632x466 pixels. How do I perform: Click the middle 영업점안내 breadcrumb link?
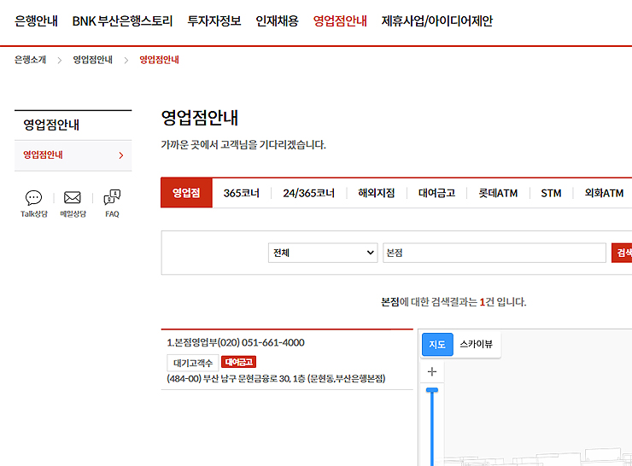tap(93, 60)
